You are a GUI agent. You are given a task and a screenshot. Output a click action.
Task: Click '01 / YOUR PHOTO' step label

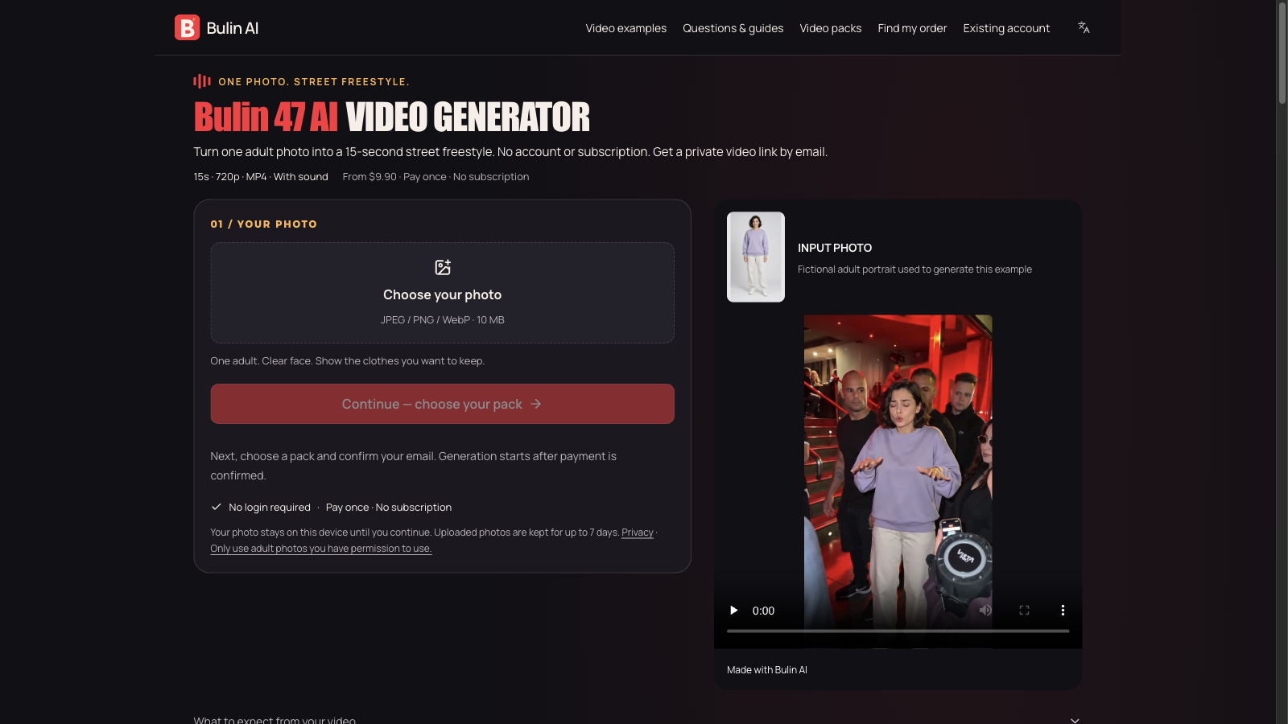click(x=264, y=224)
